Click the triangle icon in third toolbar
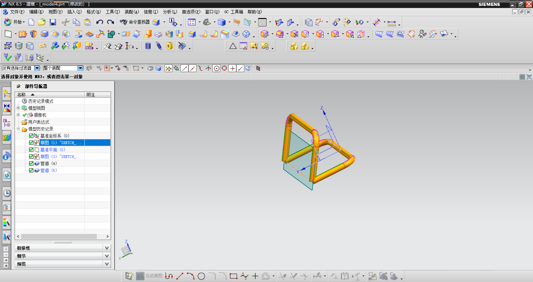 coord(233,46)
